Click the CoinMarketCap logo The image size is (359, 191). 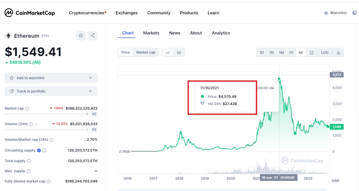click(30, 13)
